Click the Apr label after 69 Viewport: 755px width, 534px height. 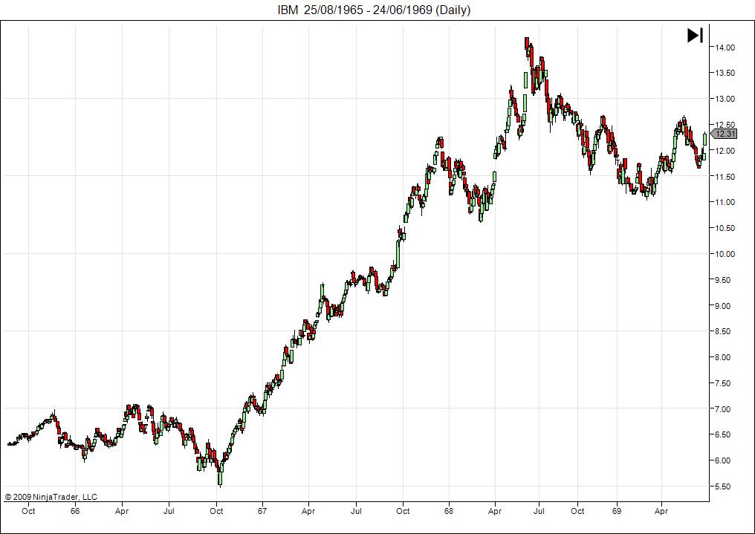click(661, 512)
